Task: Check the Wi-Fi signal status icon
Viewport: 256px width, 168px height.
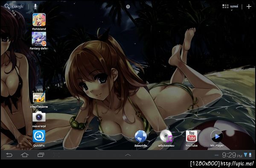Action: (x=245, y=155)
